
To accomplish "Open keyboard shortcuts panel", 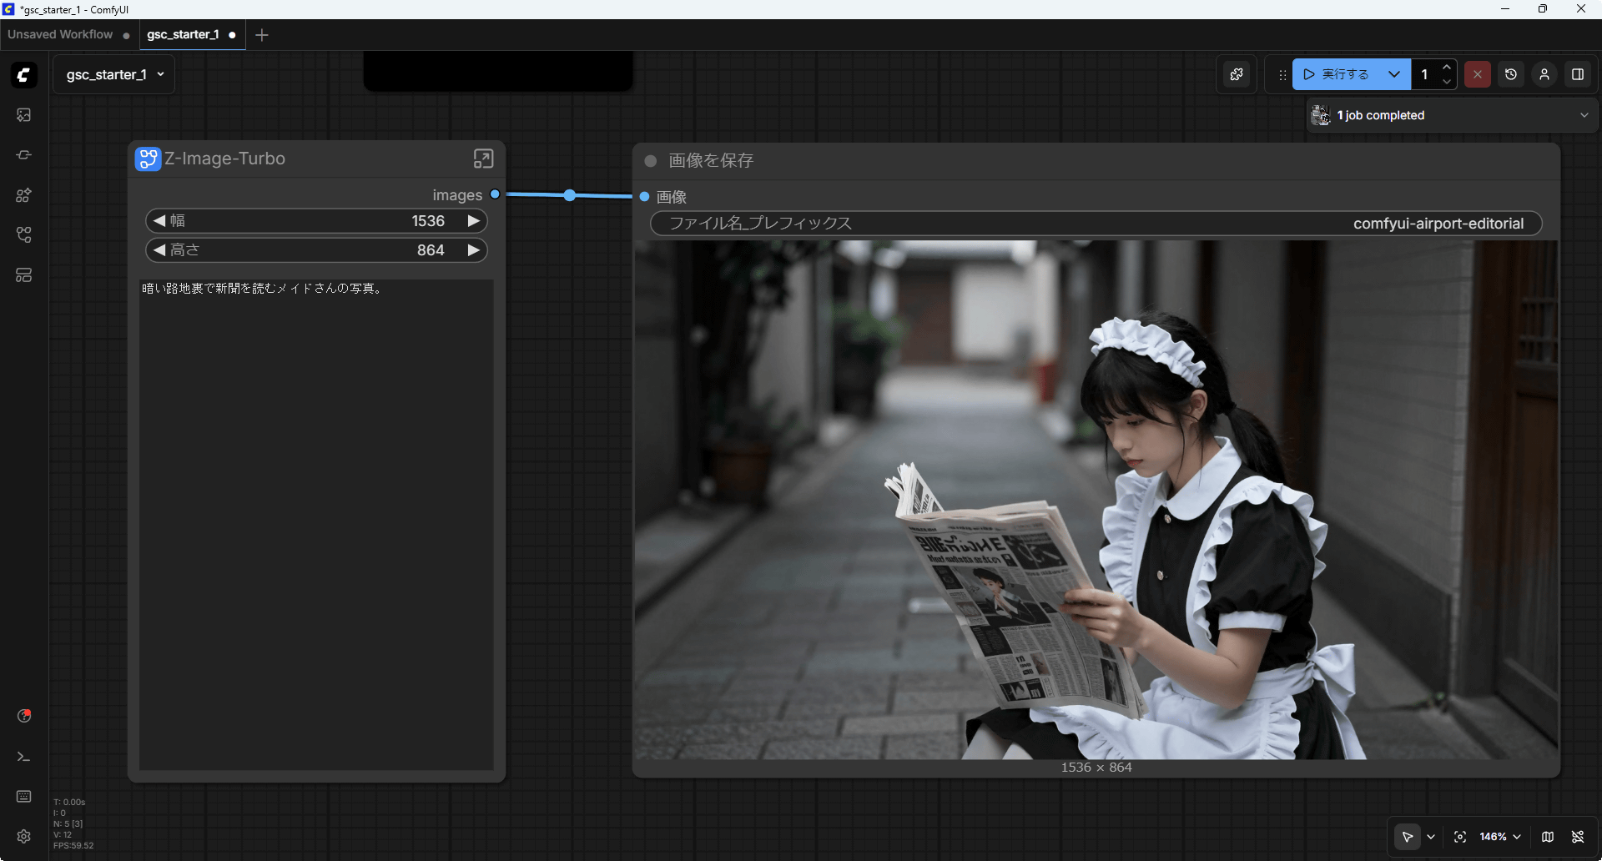I will pos(23,797).
